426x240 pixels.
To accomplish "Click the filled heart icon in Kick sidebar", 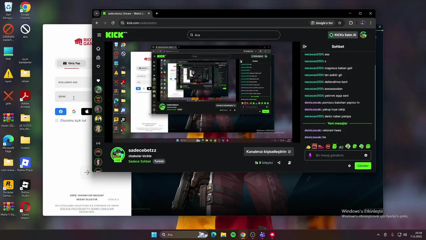I will pos(98,81).
